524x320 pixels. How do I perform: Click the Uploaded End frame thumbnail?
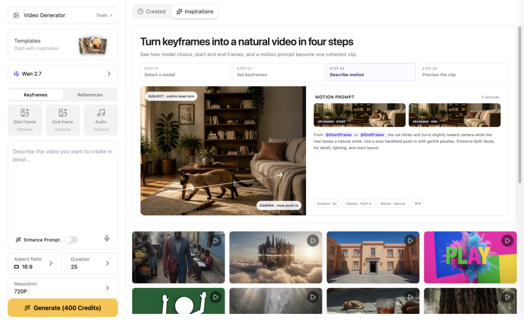click(x=454, y=115)
